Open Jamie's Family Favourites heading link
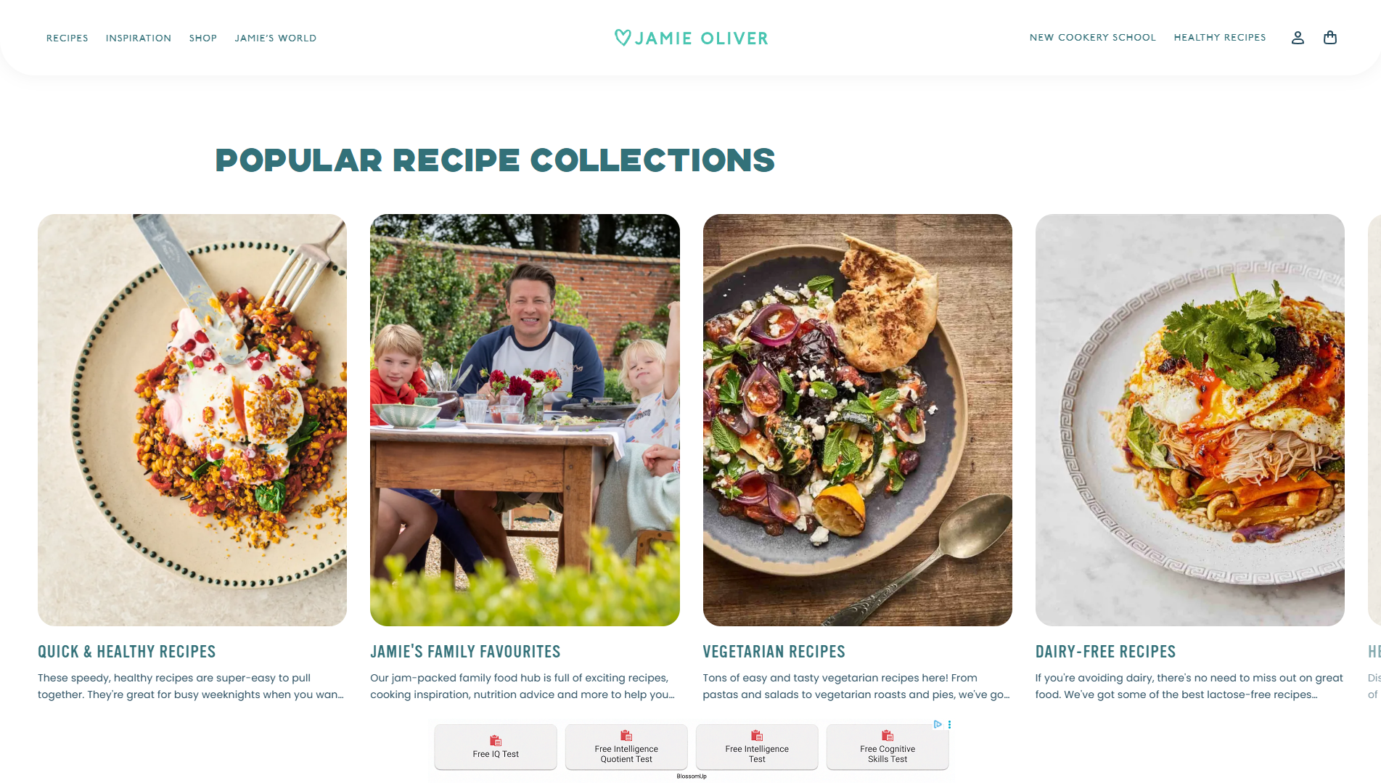The image size is (1381, 783). [x=465, y=652]
